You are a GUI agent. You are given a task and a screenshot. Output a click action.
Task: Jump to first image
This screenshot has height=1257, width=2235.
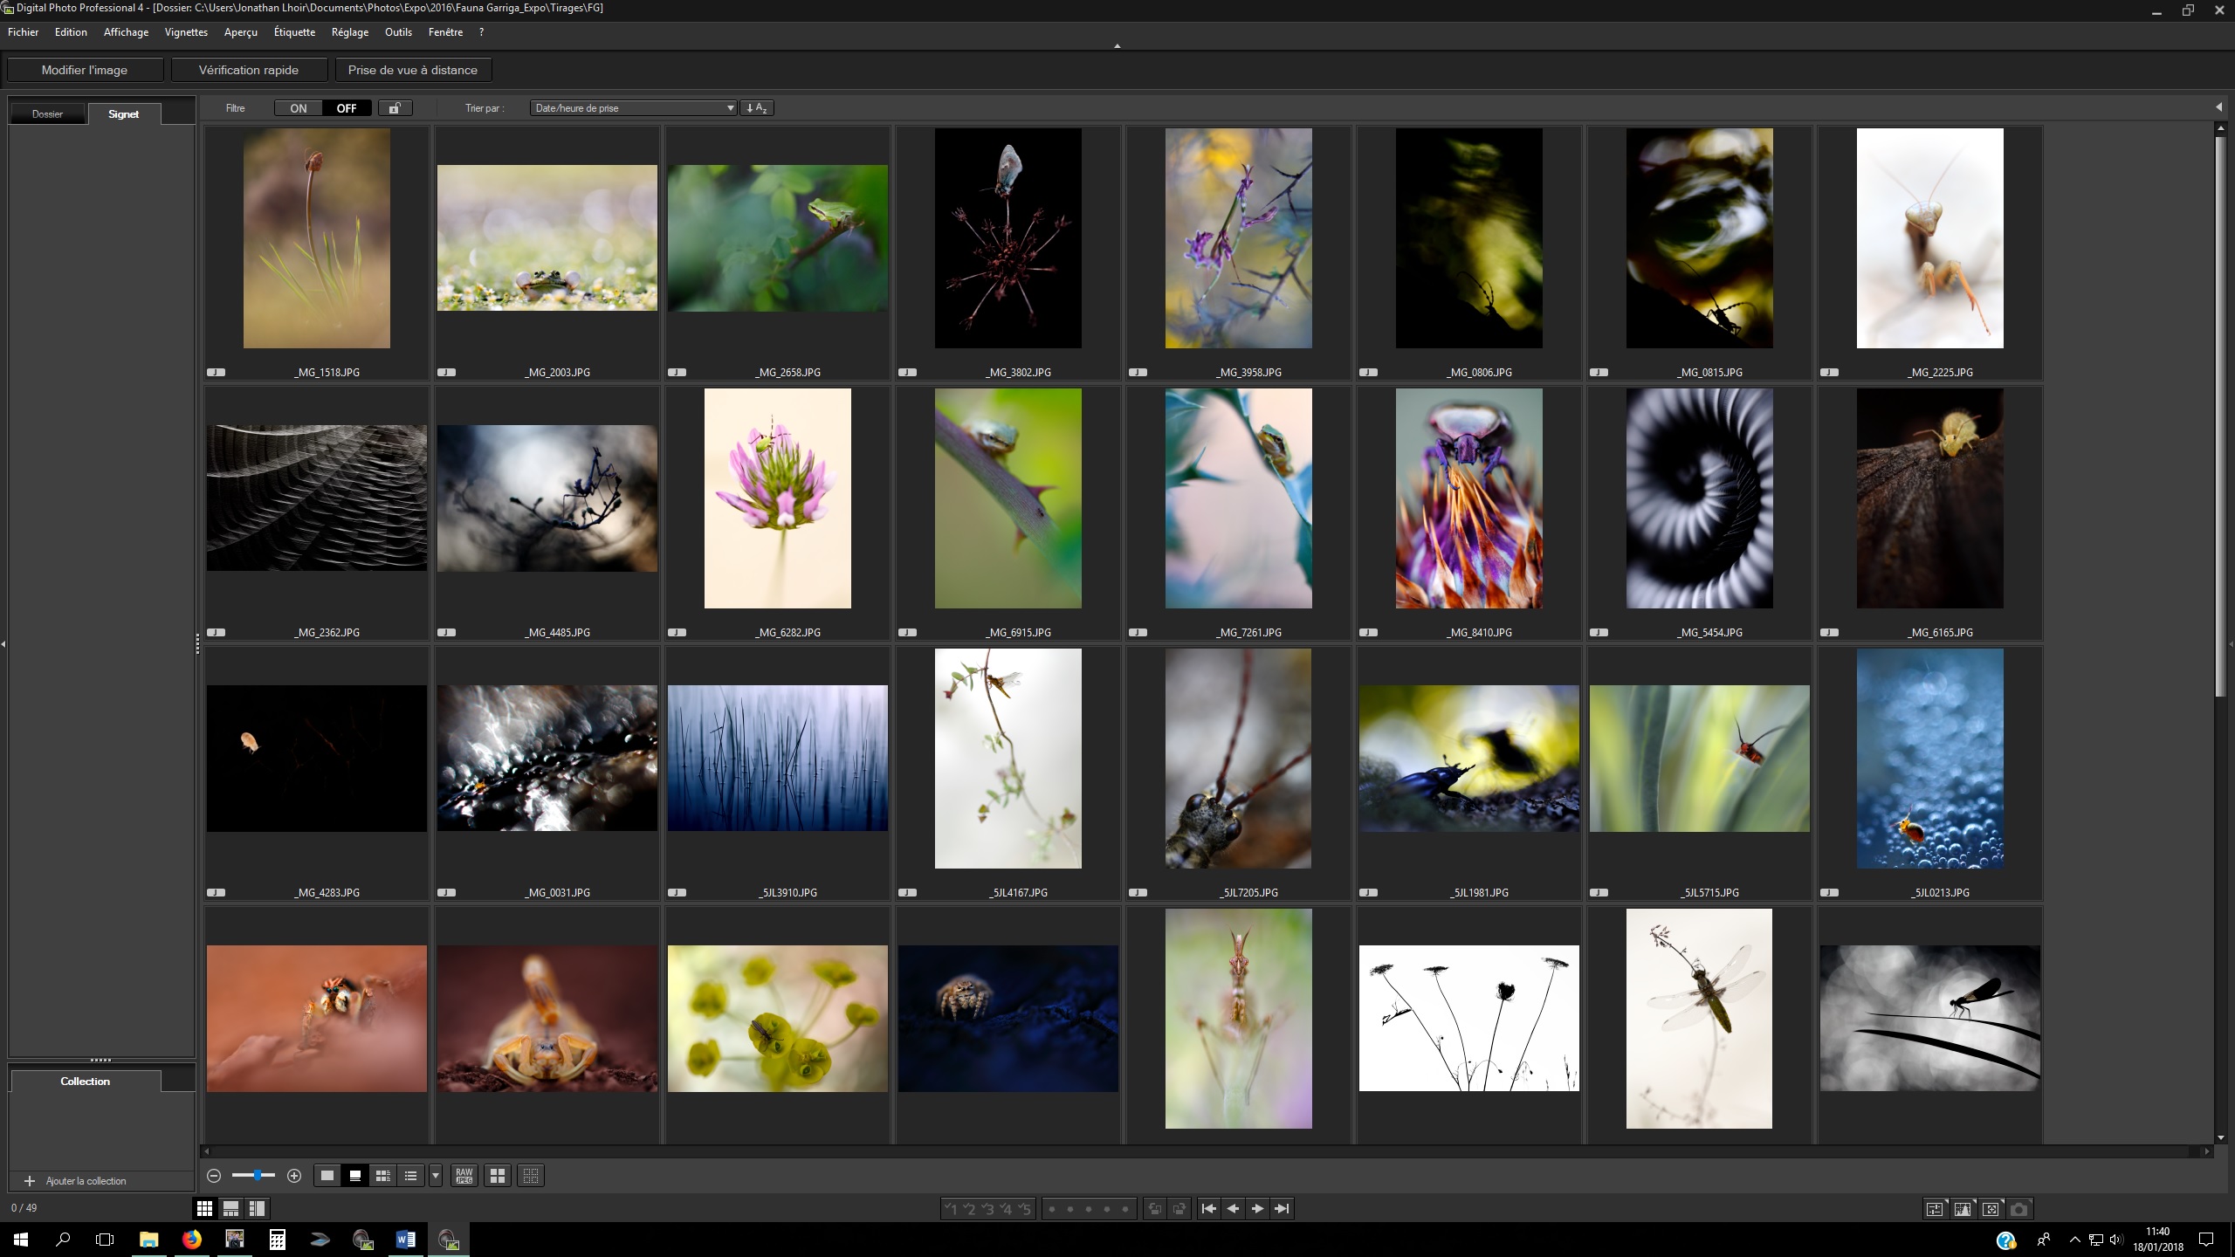coord(1209,1209)
